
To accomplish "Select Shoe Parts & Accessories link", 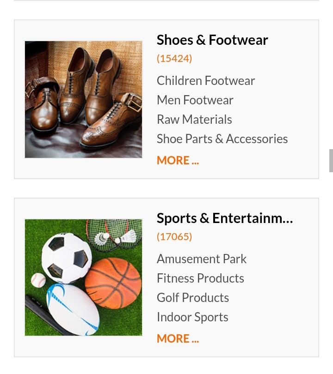I will (x=222, y=139).
